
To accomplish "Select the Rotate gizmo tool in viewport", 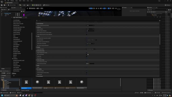I will tap(93, 8).
